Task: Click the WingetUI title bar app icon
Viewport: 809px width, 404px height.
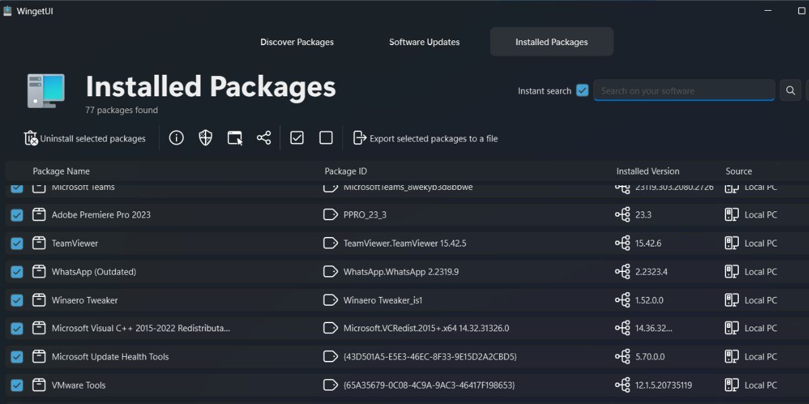Action: [7, 11]
